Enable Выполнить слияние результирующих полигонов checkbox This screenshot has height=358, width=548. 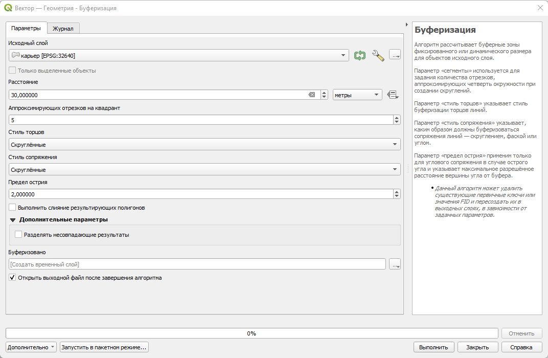tap(12, 207)
